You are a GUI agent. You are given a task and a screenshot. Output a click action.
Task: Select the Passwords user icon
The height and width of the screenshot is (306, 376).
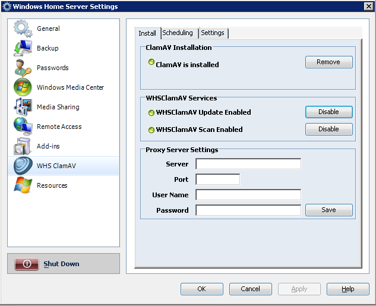(23, 68)
